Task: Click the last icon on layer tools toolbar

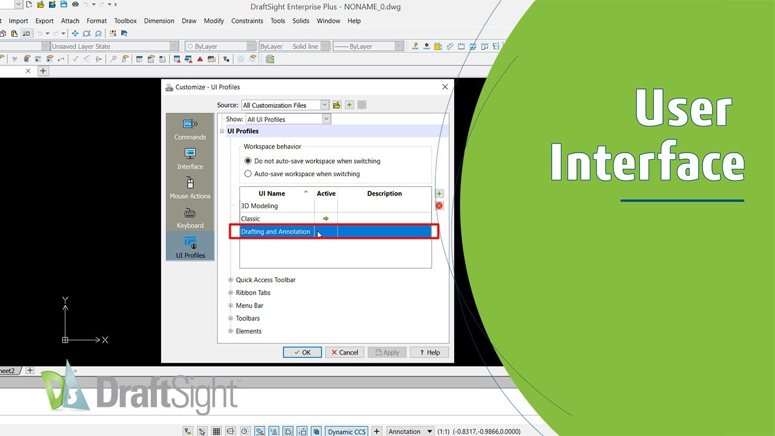Action: point(270,59)
